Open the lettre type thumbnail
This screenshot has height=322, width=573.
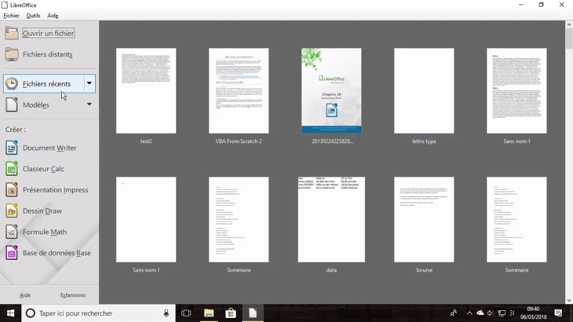[x=424, y=91]
